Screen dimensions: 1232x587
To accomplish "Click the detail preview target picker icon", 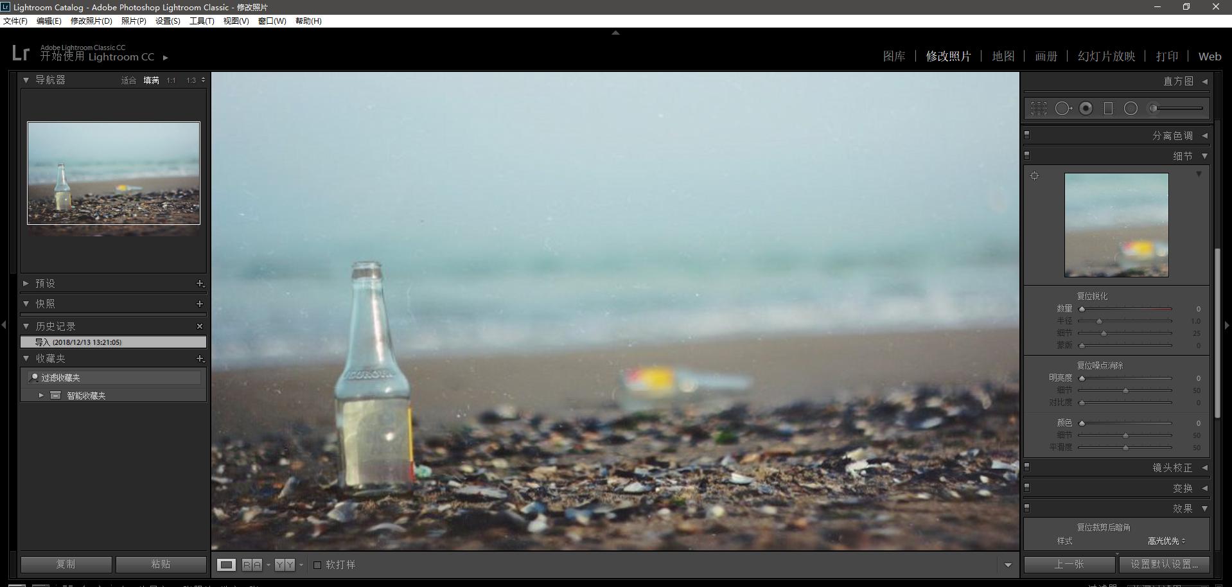I will (1034, 175).
